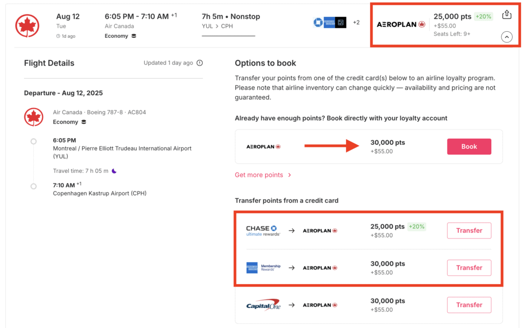Screen dimensions: 524x328
Task: Click the 'Transfer points from a credit card' heading
Action: point(287,201)
